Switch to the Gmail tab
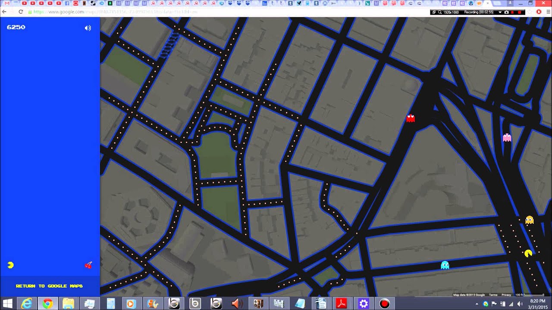Viewport: 552px width, 310px height. [6, 3]
